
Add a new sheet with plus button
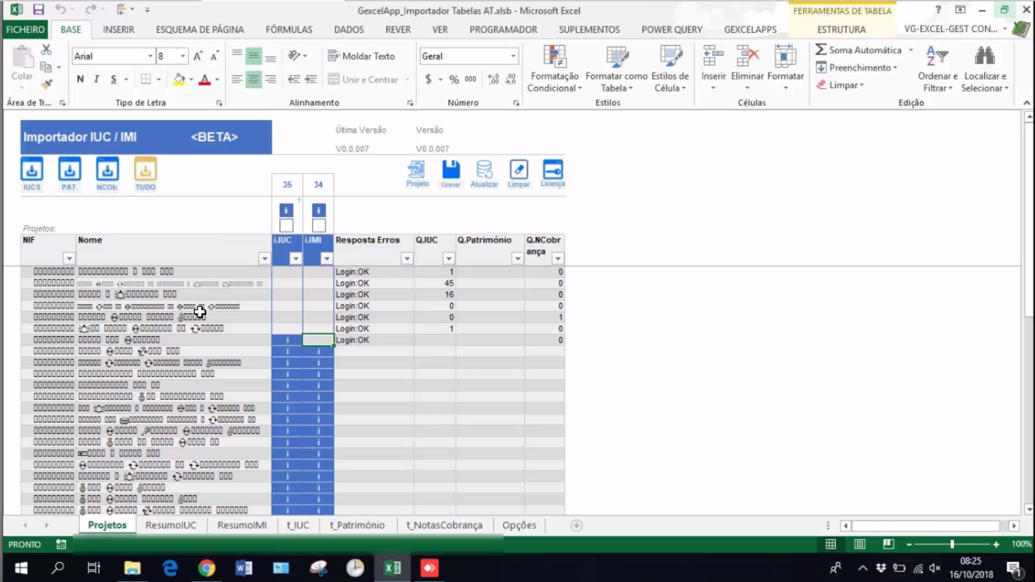(x=576, y=525)
